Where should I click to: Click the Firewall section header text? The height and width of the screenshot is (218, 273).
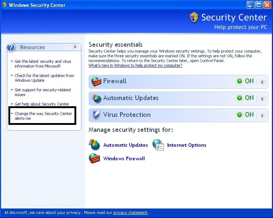coord(115,81)
